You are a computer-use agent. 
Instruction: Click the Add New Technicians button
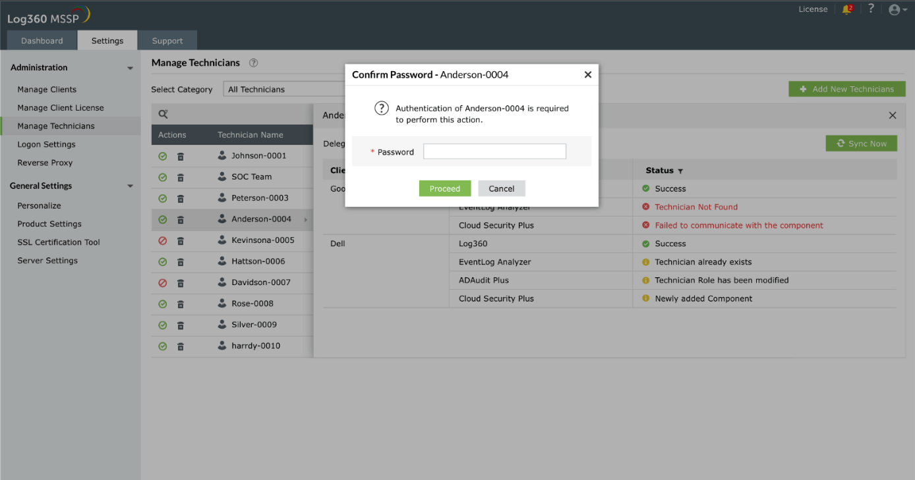tap(847, 90)
